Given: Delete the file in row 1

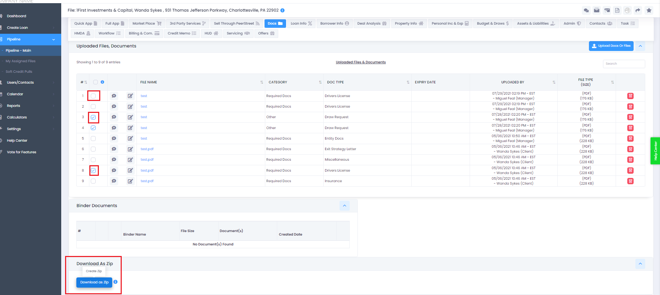Looking at the screenshot, I should (x=630, y=96).
